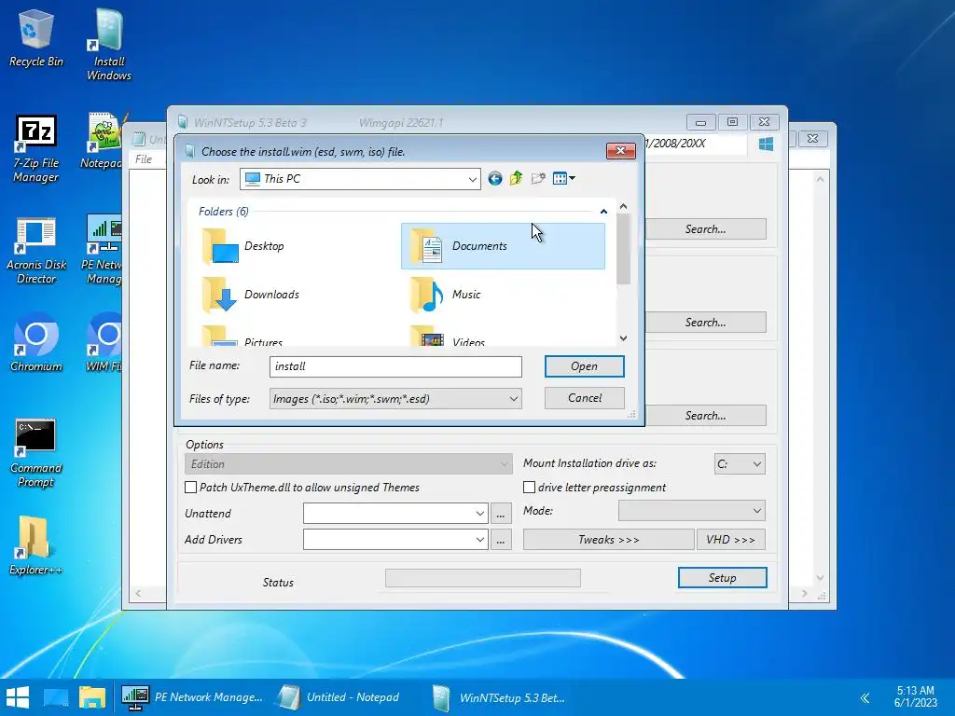Click the Windows logo in WinNTSetup
The width and height of the screenshot is (955, 716).
[767, 144]
